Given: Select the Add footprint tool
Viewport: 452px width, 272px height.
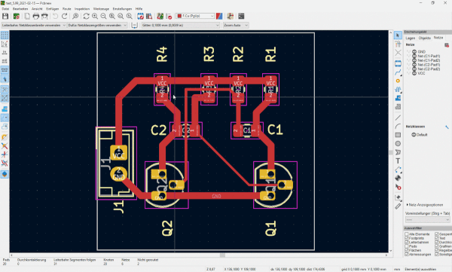Looking at the screenshot, I should click(398, 64).
